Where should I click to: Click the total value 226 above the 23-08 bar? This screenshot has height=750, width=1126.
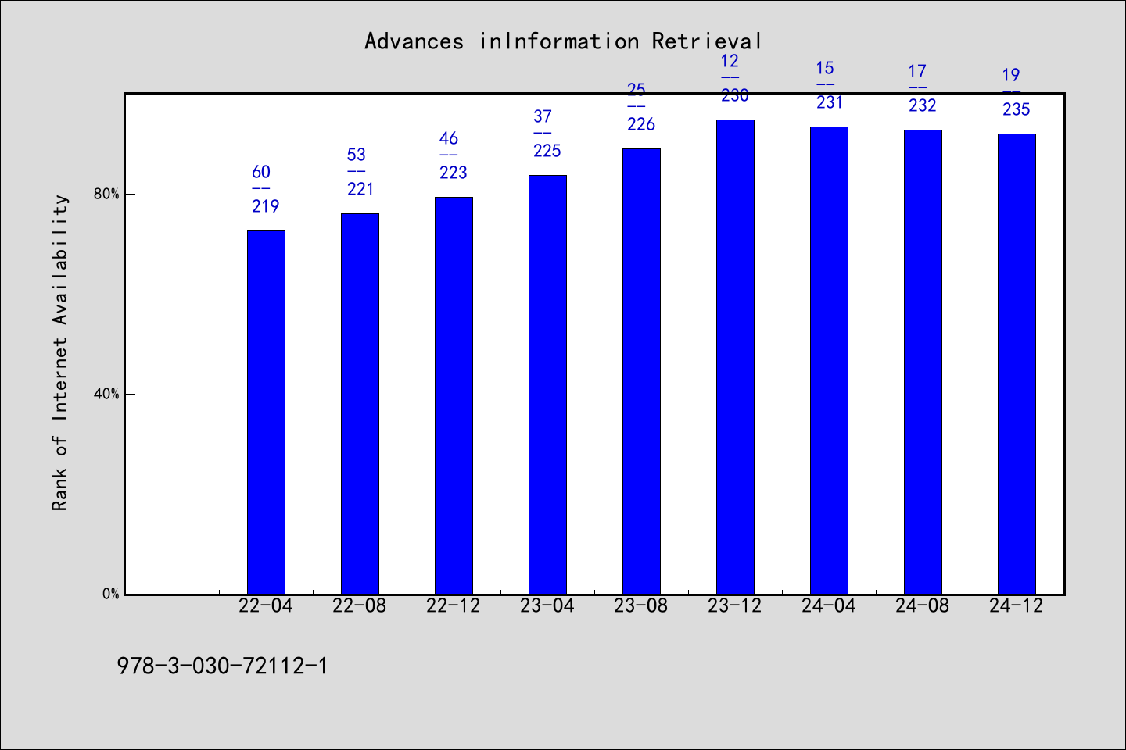pos(641,125)
